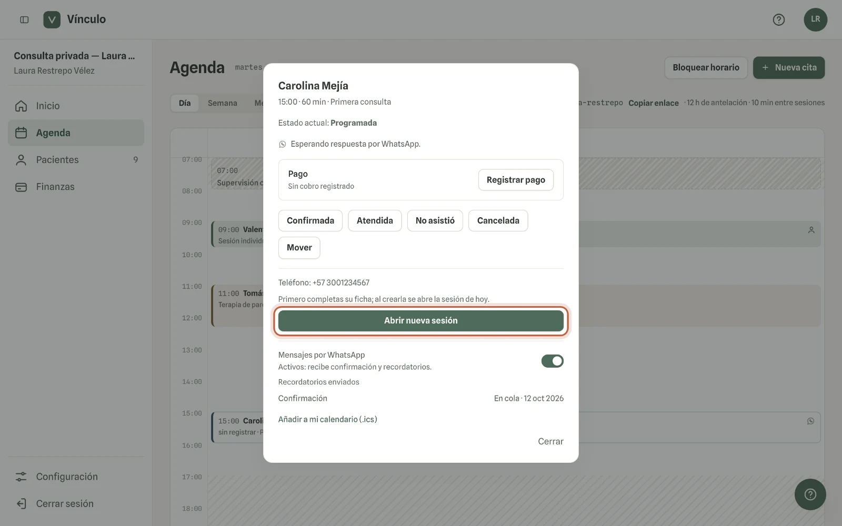Switch to Día view tab
Screen dimensions: 842x526
[x=185, y=103]
